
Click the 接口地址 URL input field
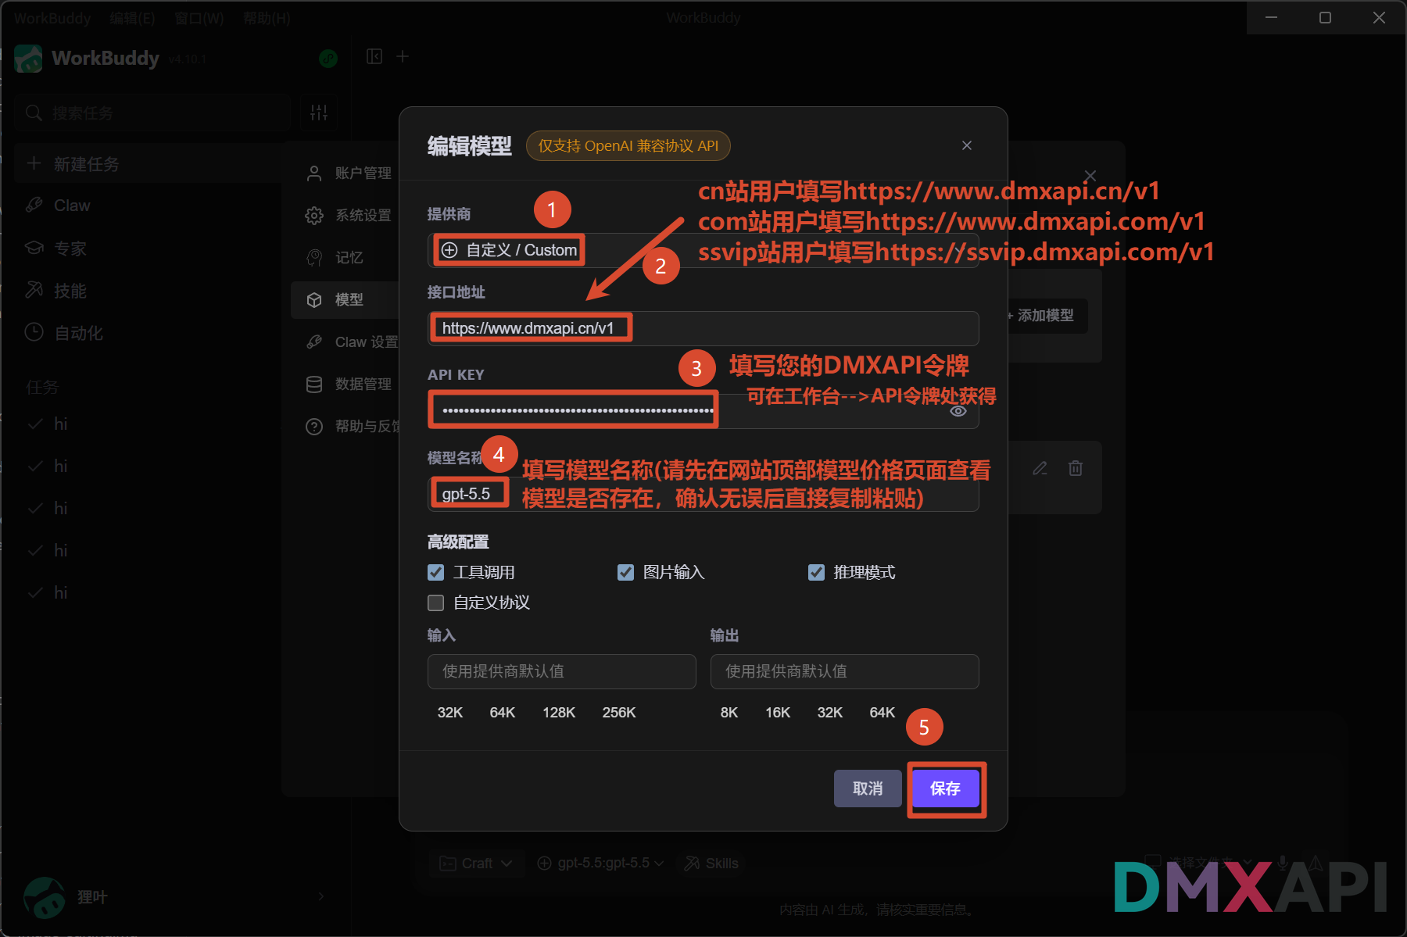click(703, 328)
